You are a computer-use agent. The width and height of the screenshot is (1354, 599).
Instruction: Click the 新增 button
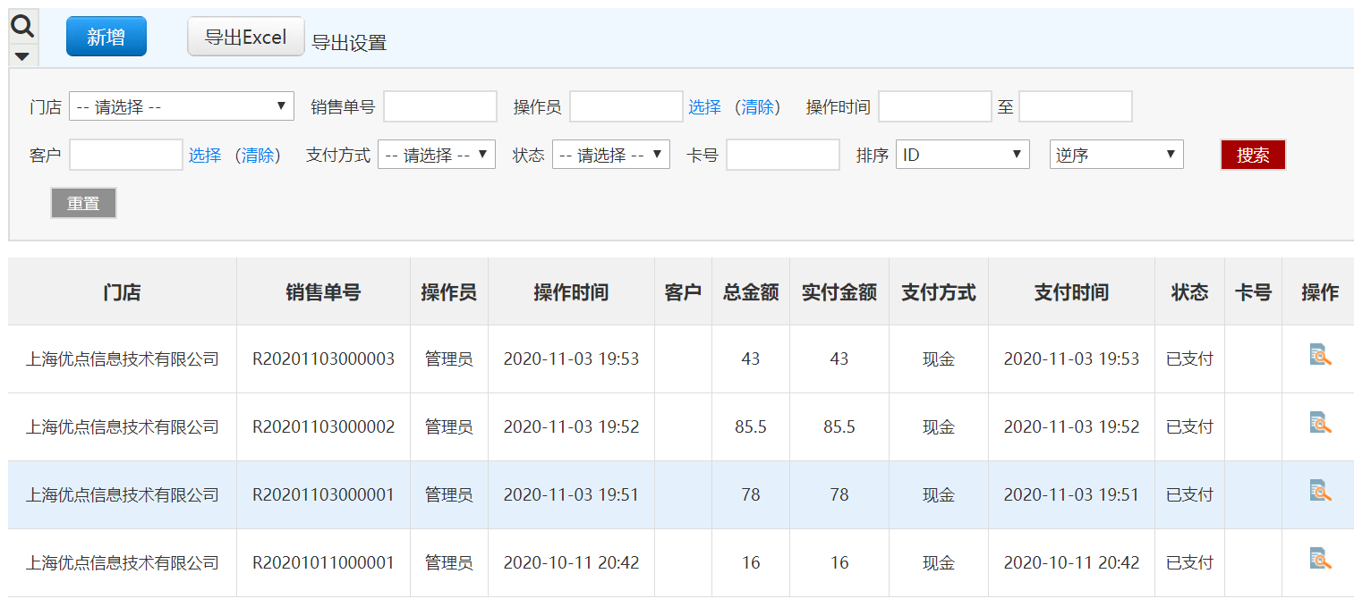tap(106, 37)
